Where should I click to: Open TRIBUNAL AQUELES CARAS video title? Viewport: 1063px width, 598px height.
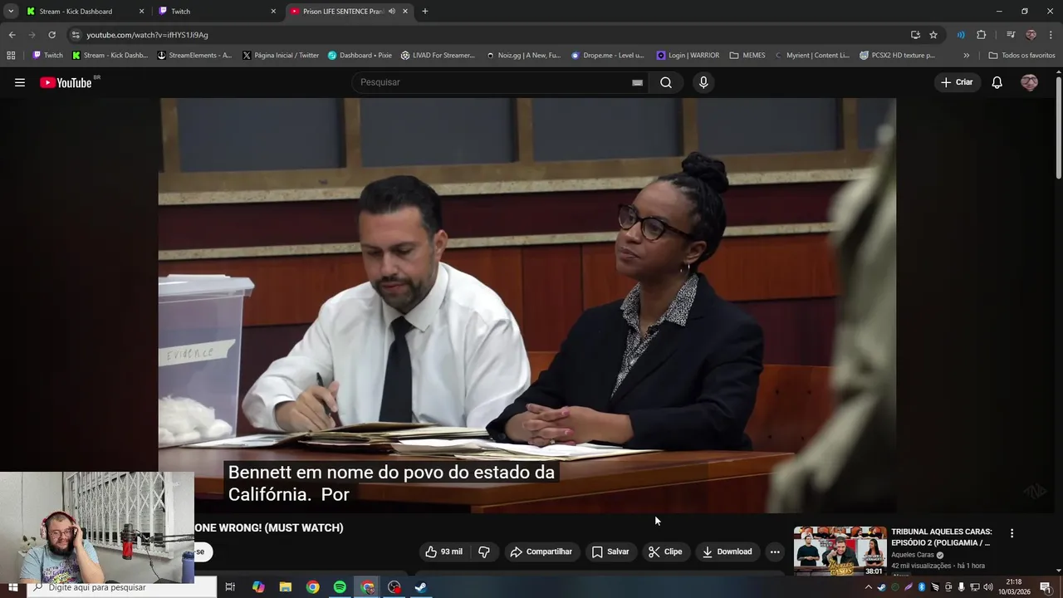tap(941, 537)
